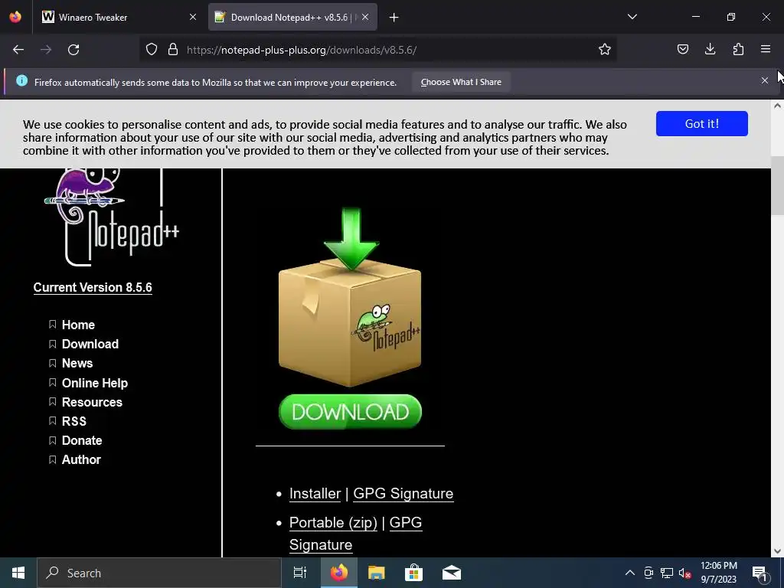784x588 pixels.
Task: Select the Download Notepad++ v8.5.6 tab
Action: [292, 17]
